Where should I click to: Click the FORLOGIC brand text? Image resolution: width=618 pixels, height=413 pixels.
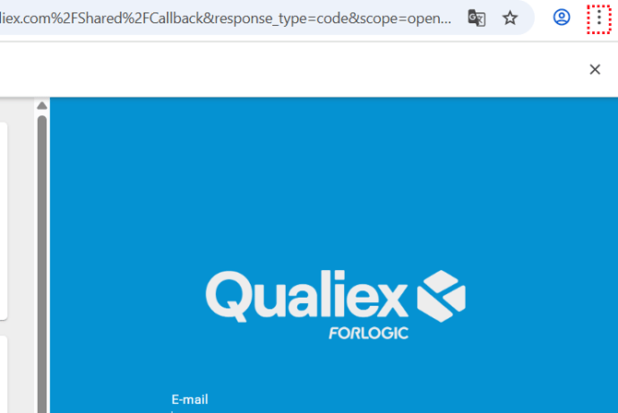click(x=369, y=334)
